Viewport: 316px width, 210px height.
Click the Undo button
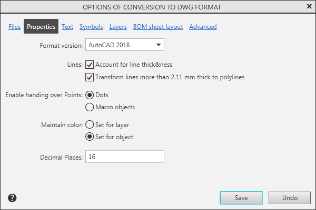tap(290, 198)
